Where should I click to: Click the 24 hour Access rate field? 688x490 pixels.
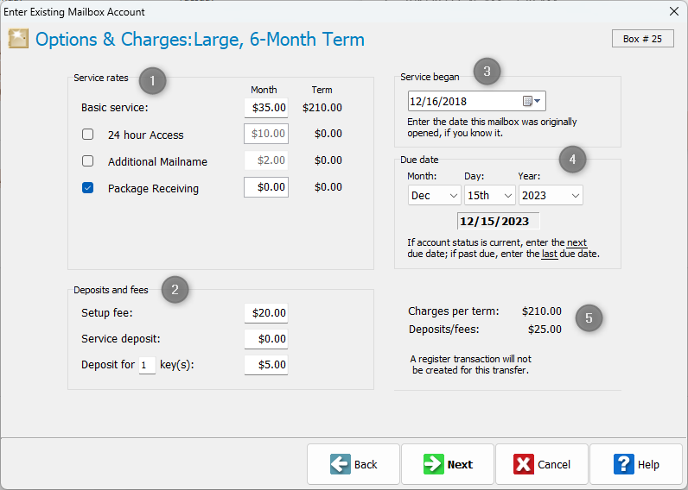[x=266, y=134]
